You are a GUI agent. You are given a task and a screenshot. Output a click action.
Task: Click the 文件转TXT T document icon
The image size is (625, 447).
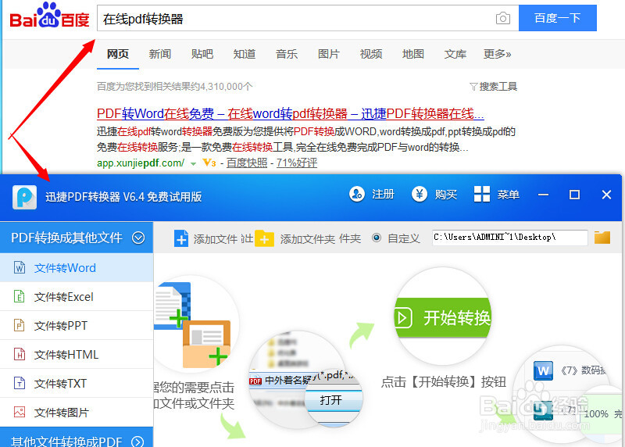coord(19,383)
